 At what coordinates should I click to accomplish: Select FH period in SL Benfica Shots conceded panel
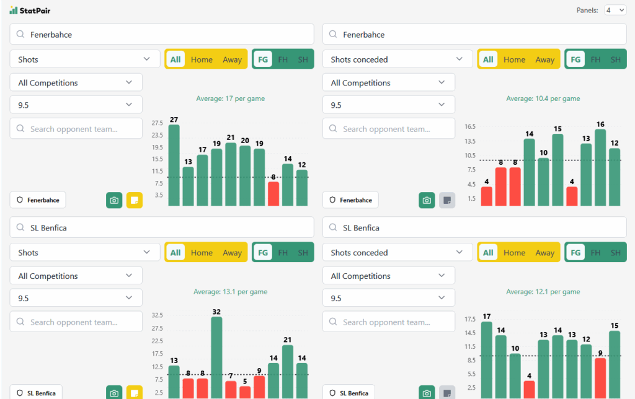tap(595, 253)
